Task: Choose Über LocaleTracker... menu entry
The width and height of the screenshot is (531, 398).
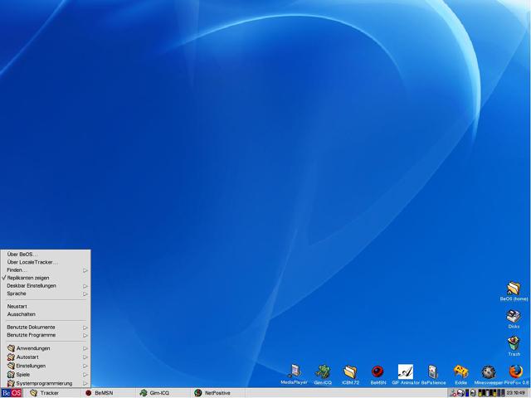Action: 46,262
